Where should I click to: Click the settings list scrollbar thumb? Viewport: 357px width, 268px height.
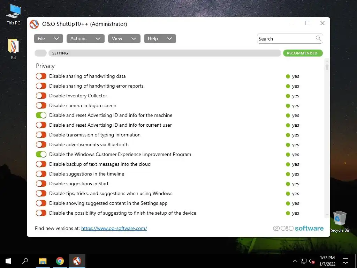pos(327,67)
